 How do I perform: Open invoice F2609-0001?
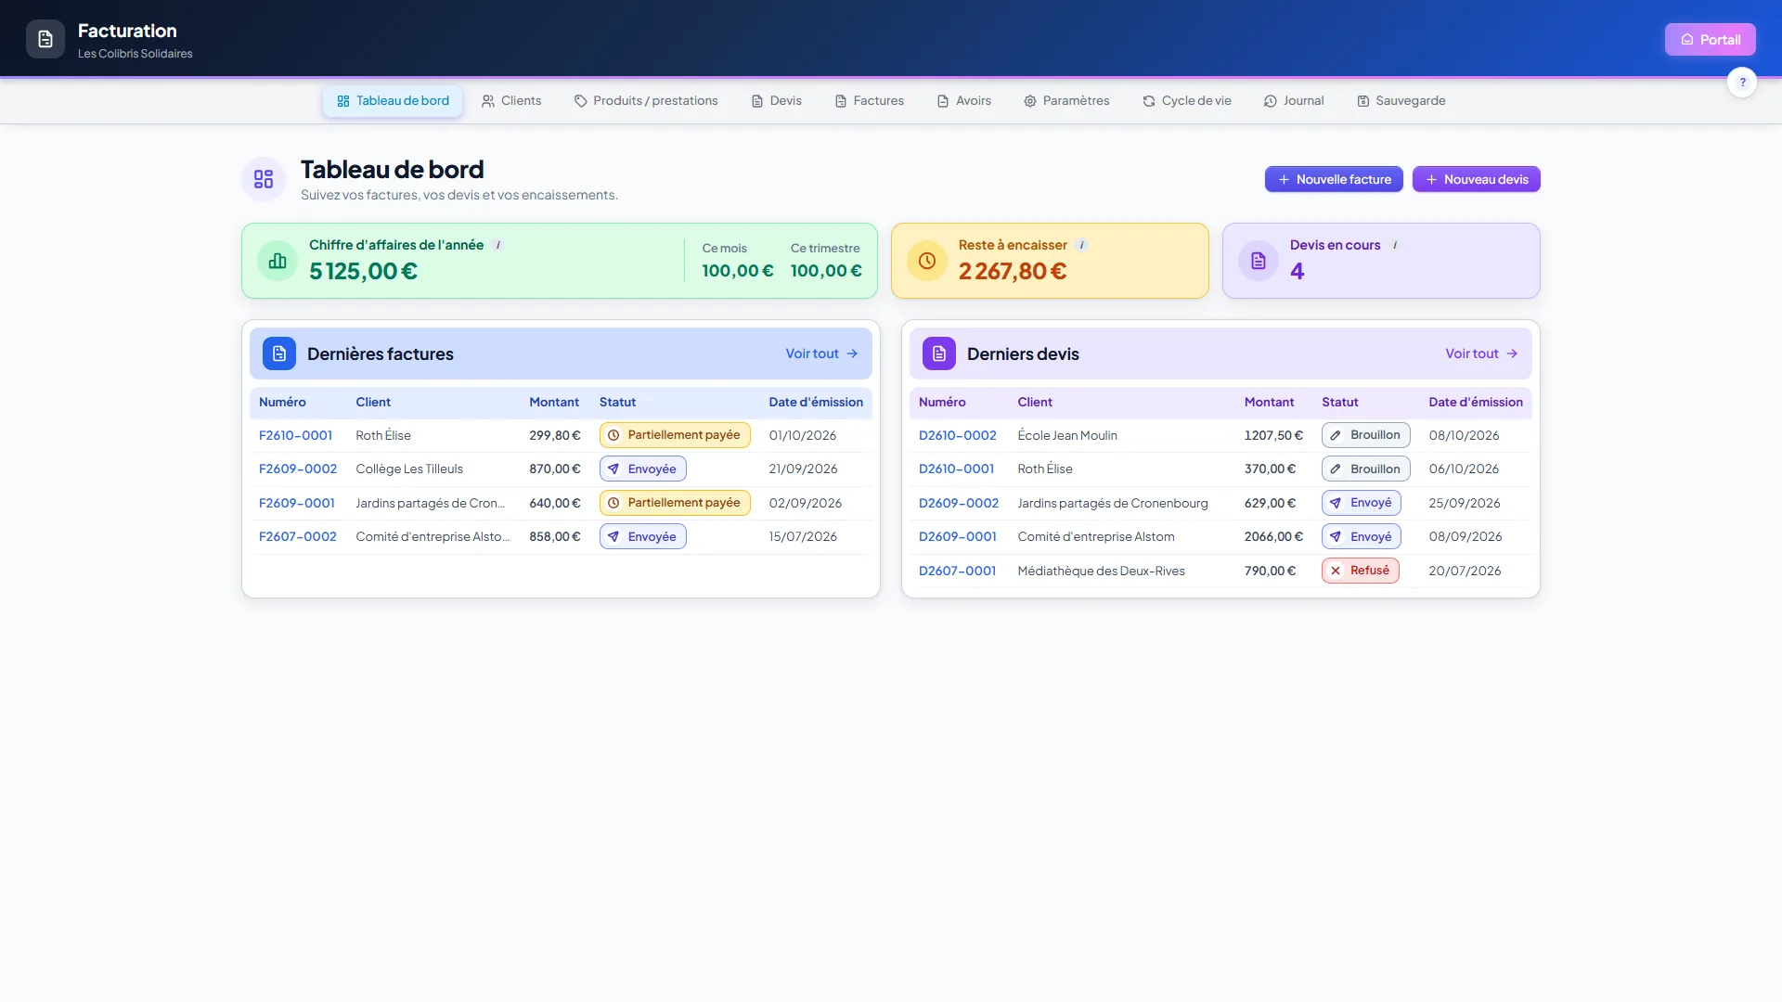(297, 503)
